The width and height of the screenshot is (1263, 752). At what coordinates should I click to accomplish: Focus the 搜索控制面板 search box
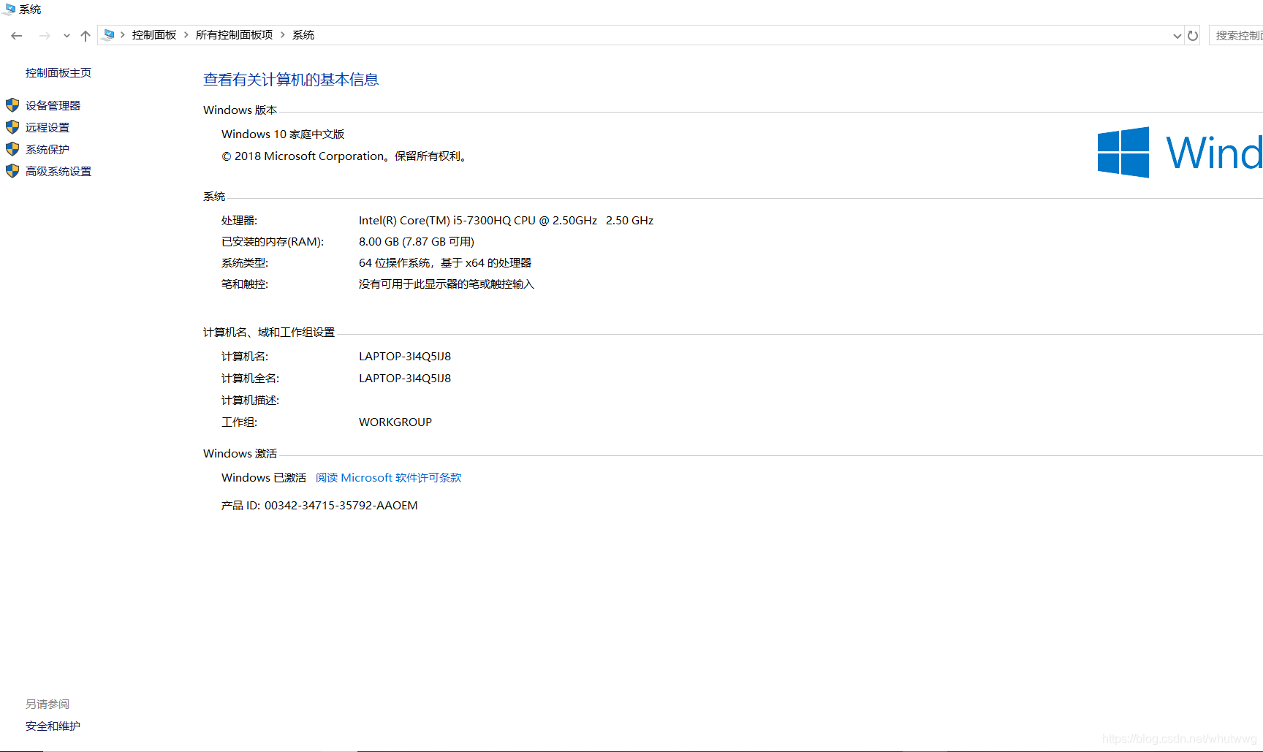point(1236,35)
